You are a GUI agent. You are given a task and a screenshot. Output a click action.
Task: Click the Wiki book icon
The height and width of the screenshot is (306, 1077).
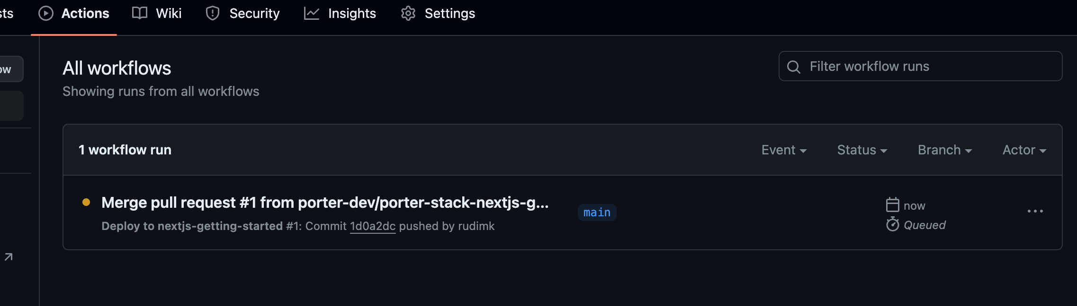tap(140, 13)
